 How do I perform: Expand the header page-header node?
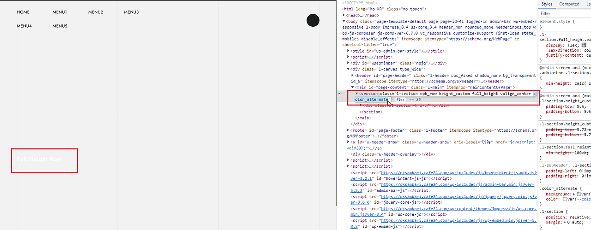tap(353, 75)
